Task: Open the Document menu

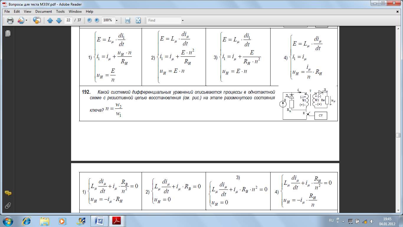Action: click(44, 12)
